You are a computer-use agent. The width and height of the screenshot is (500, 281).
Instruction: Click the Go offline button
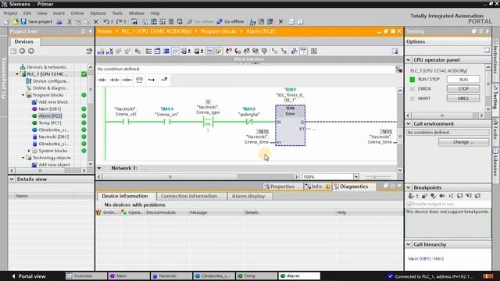pyautogui.click(x=230, y=22)
